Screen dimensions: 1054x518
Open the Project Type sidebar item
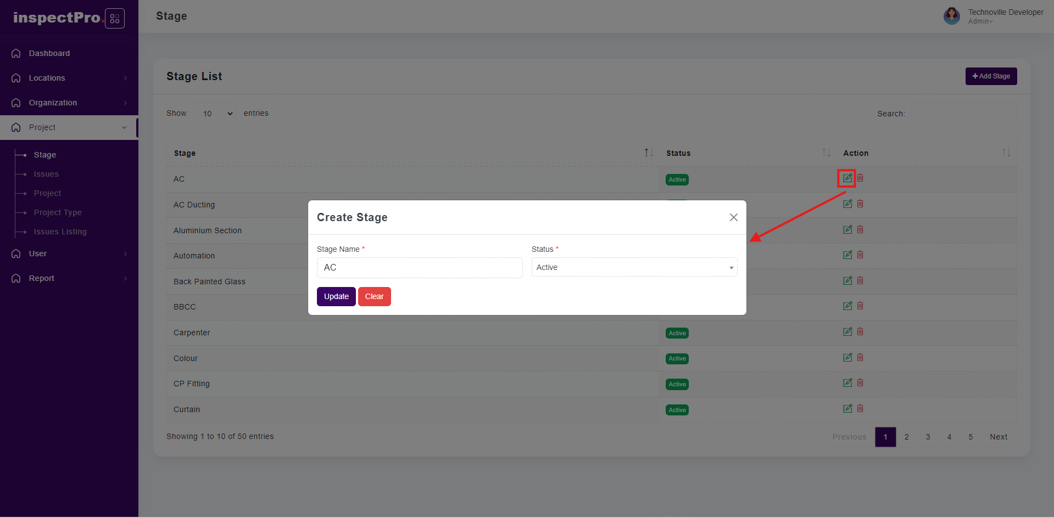click(58, 212)
